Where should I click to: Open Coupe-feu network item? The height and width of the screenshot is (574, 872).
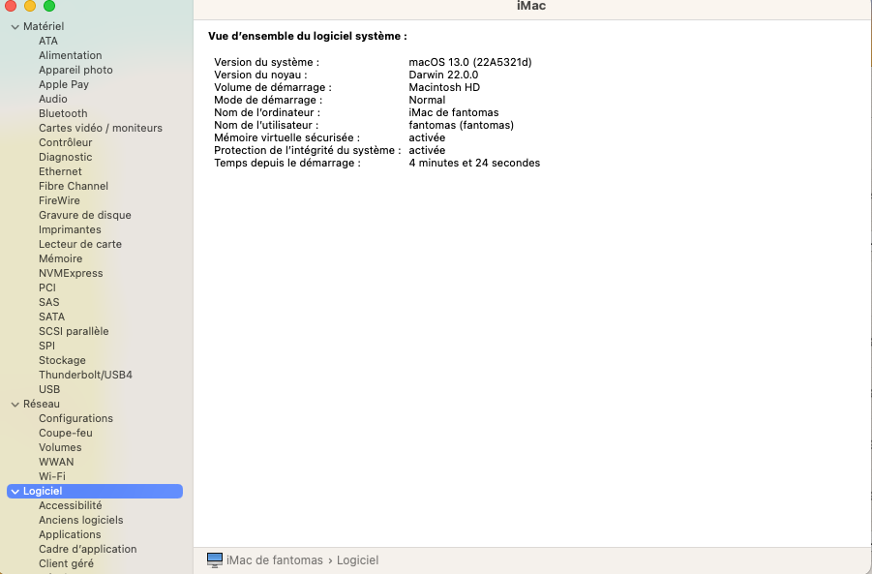coord(66,433)
